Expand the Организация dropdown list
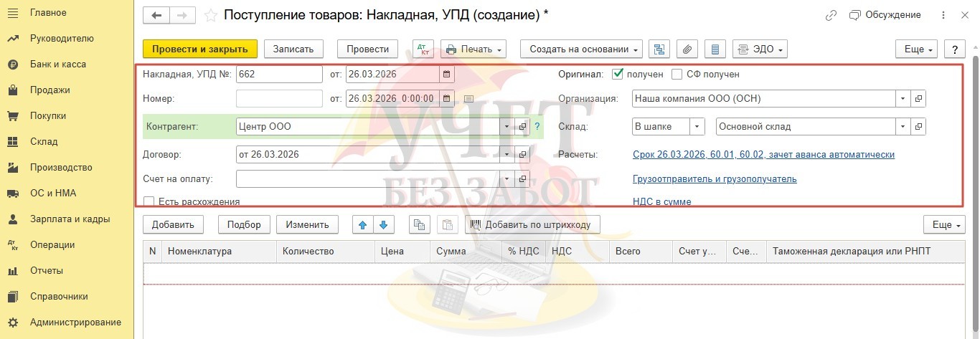980x339 pixels. click(x=902, y=99)
